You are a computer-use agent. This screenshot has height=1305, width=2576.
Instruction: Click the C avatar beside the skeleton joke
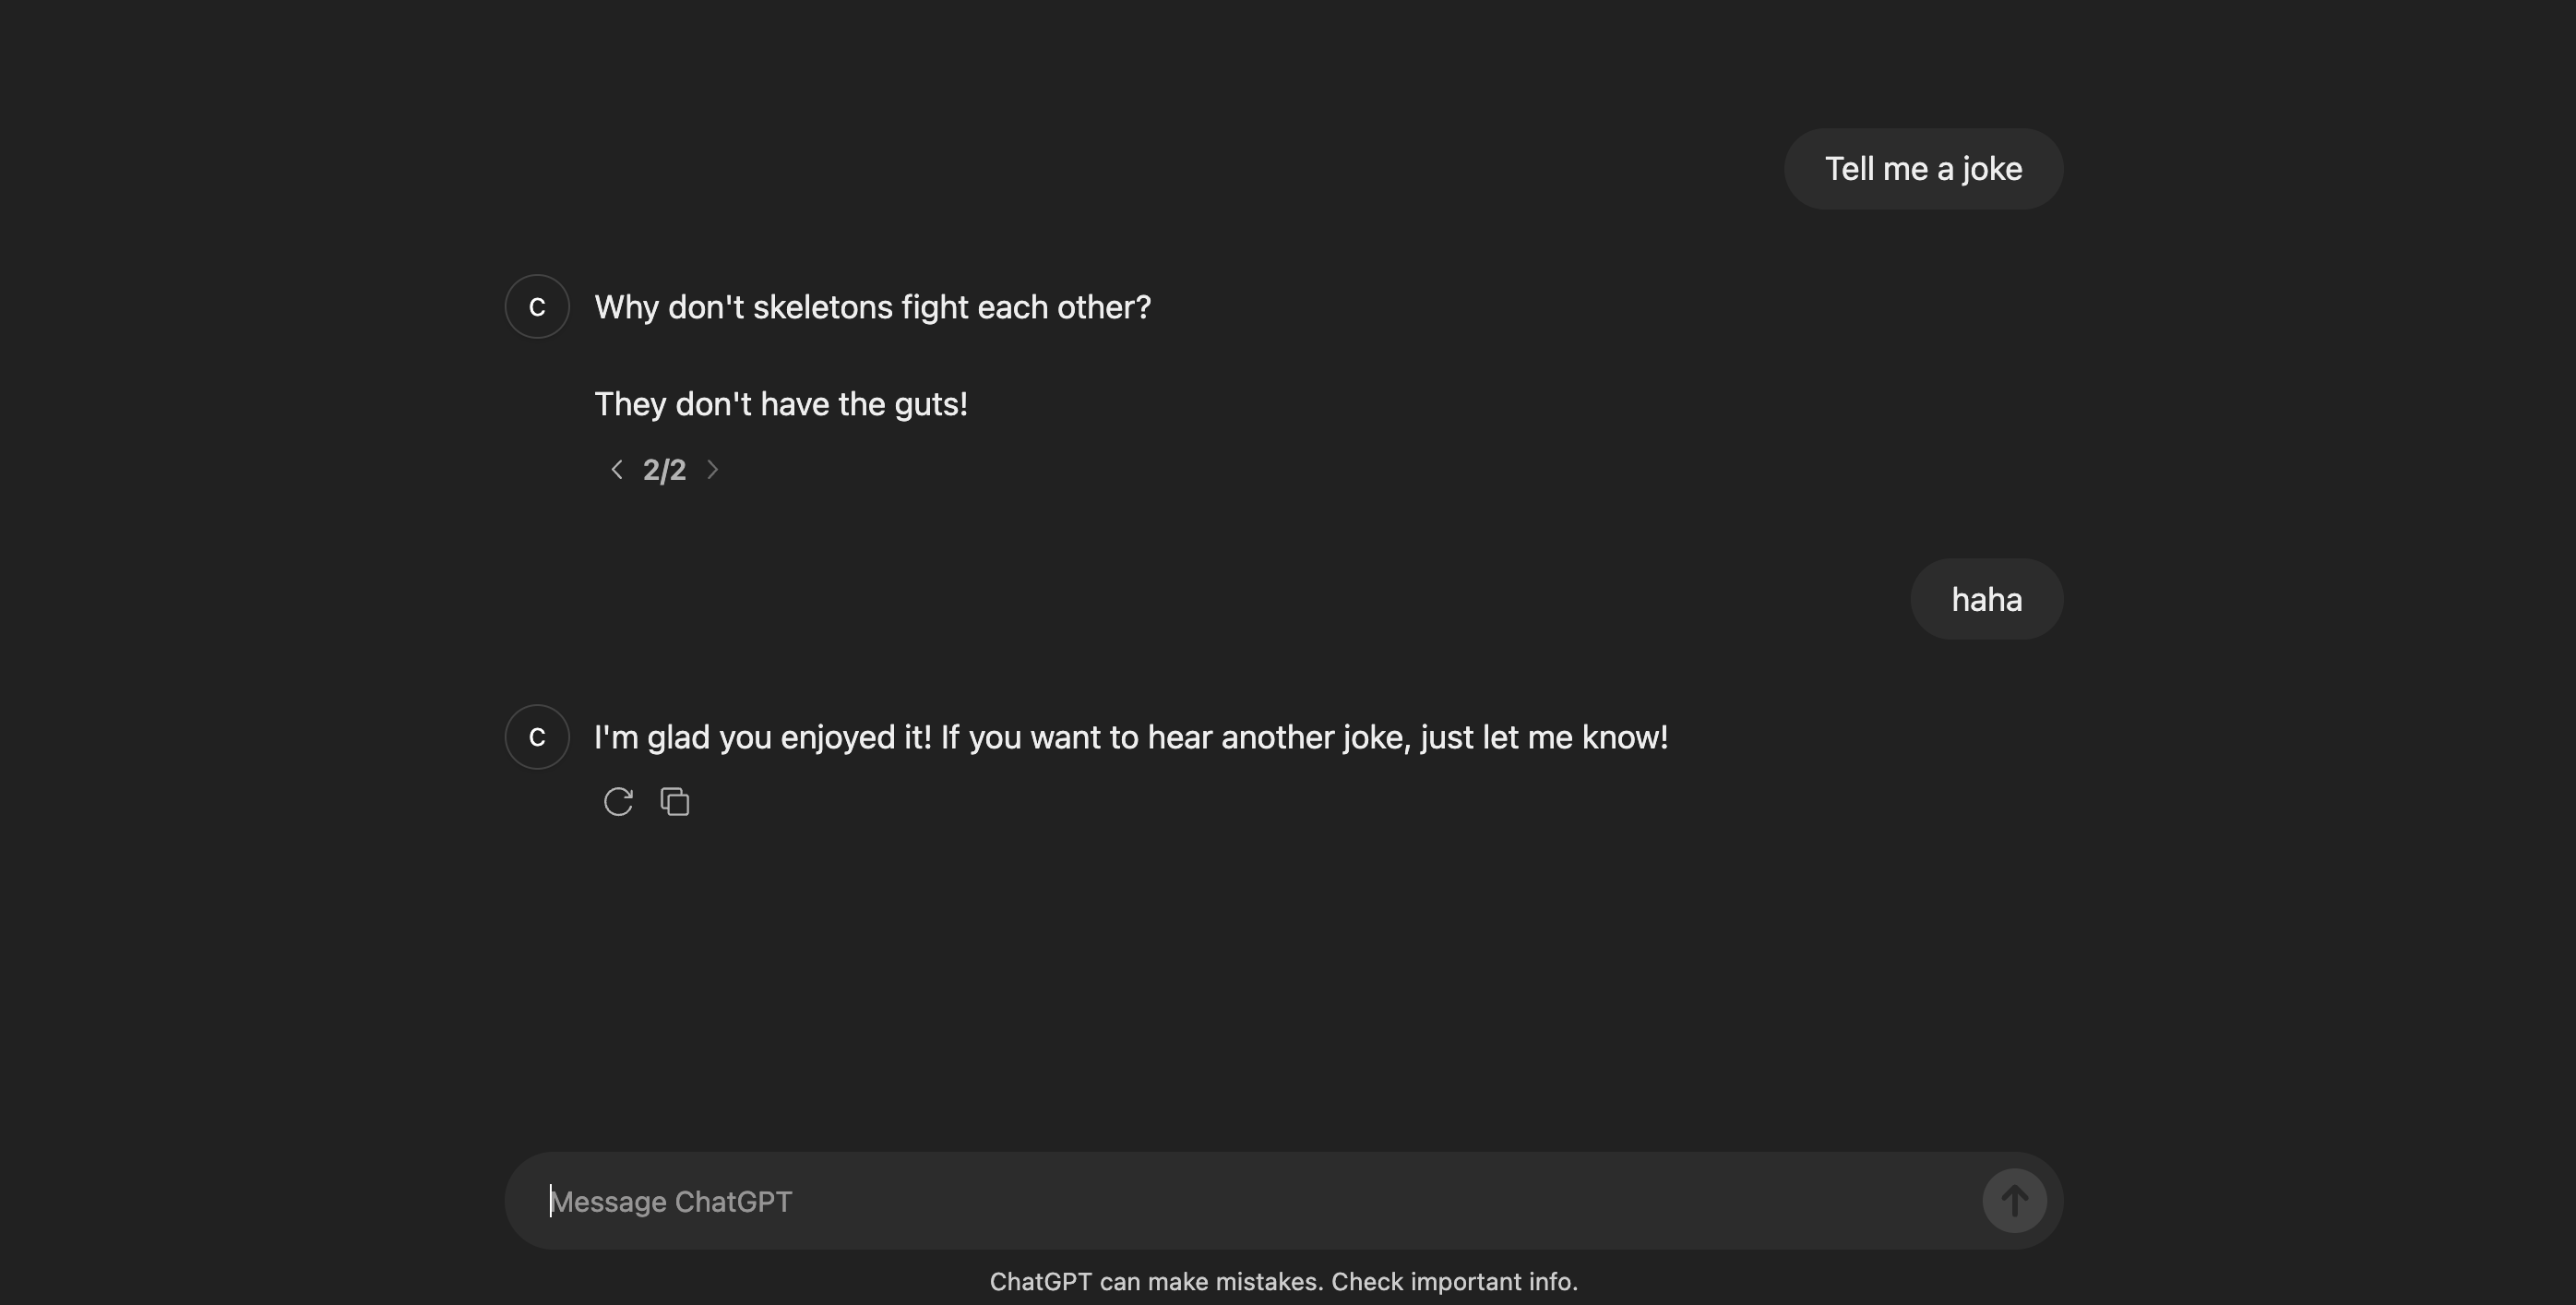pos(537,307)
